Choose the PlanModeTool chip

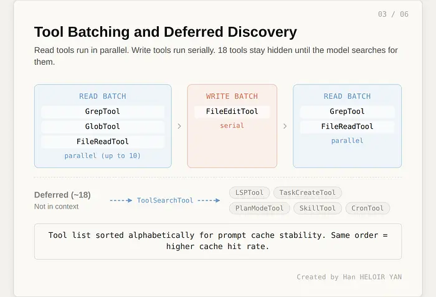tap(260, 209)
